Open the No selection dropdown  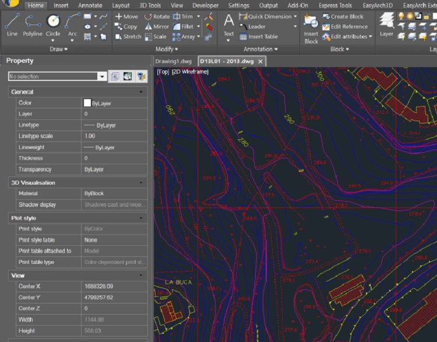pos(103,76)
